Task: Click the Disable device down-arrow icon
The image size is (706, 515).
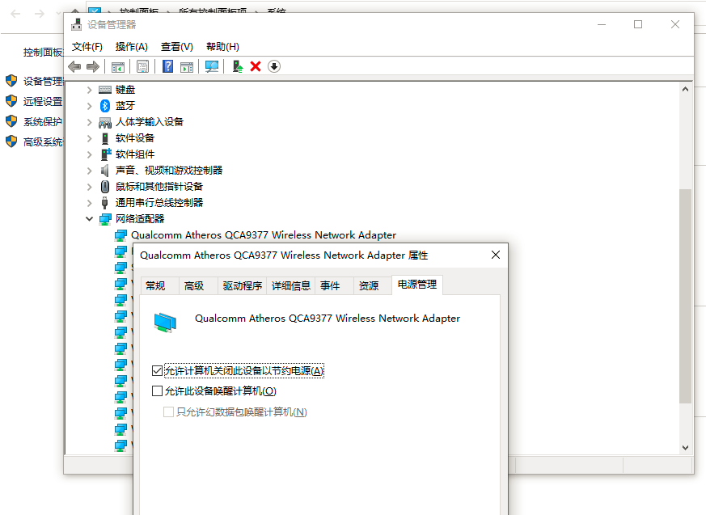Action: click(x=274, y=66)
